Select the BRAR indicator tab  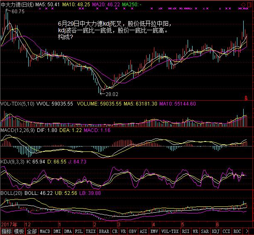click(x=104, y=231)
